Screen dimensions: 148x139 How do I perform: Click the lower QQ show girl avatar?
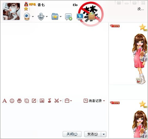coord(140,125)
